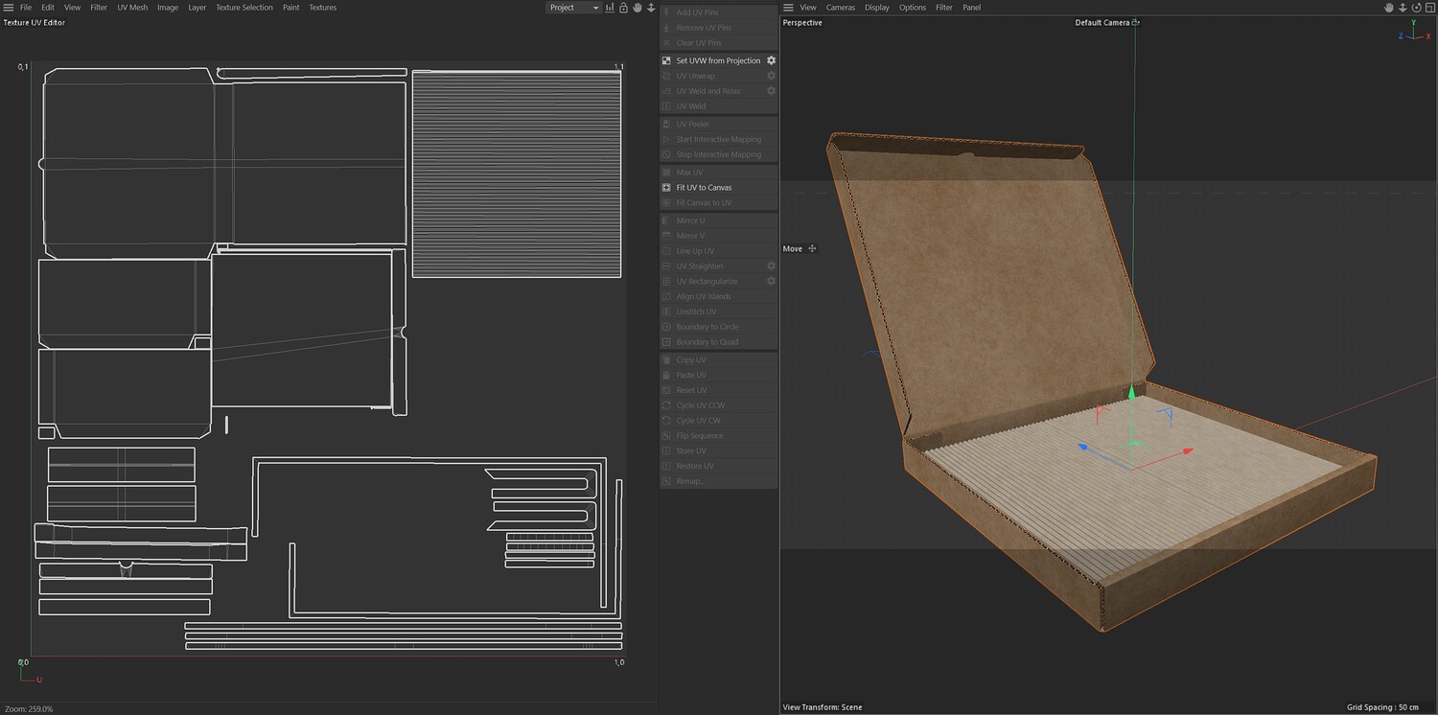Select the pan hand icon in UV editor
Viewport: 1438px width, 715px height.
coord(637,8)
